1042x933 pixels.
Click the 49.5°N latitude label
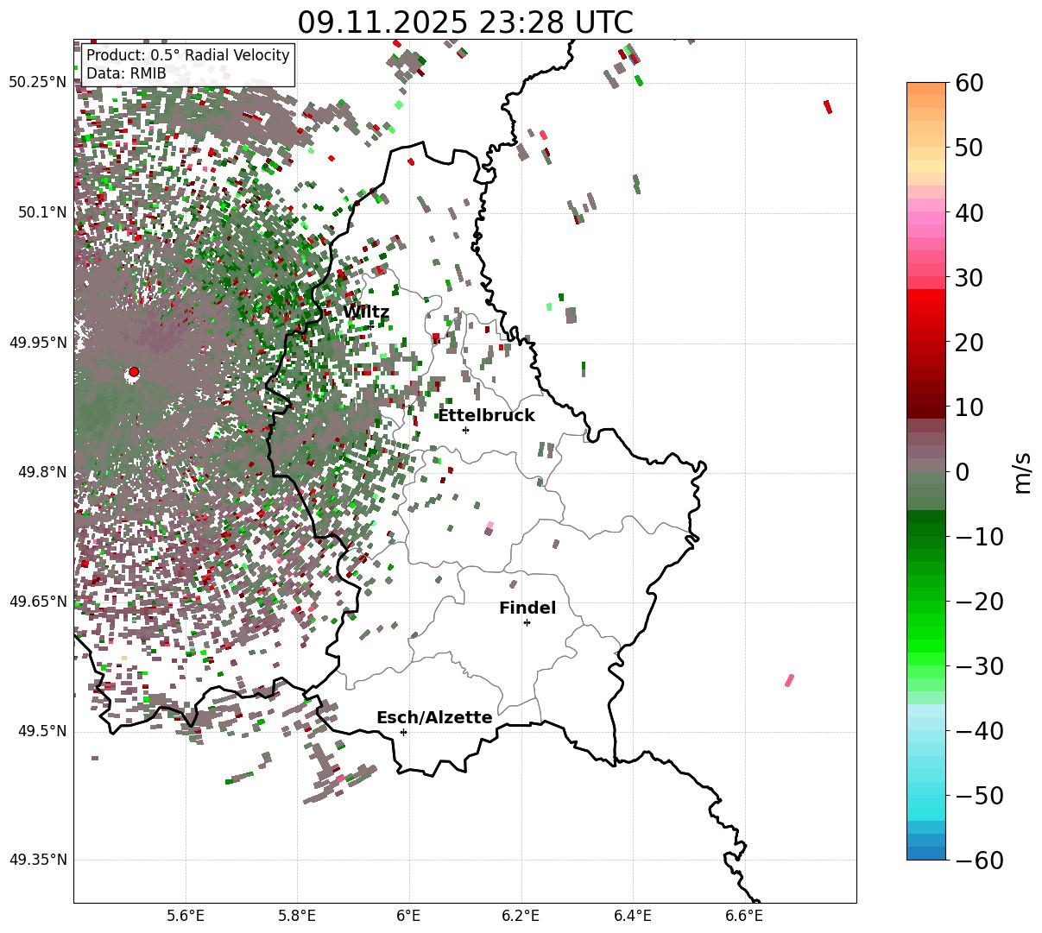(x=41, y=731)
